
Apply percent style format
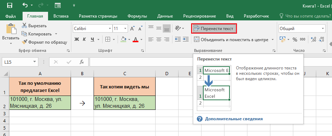[x=295, y=39]
